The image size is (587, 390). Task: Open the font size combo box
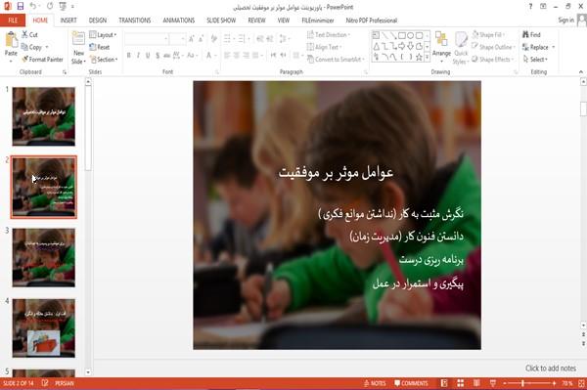point(177,38)
